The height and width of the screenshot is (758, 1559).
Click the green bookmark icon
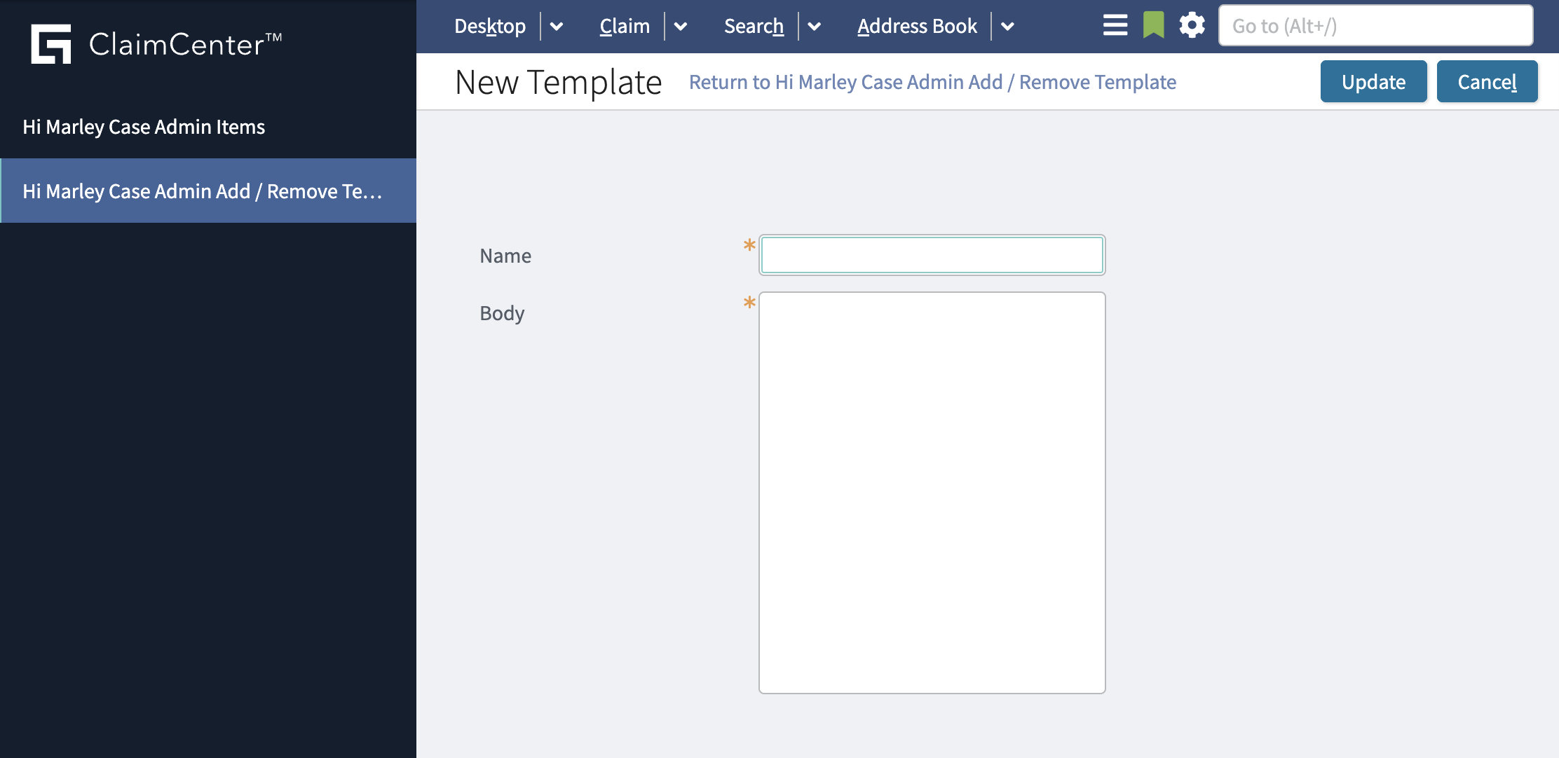pos(1154,25)
